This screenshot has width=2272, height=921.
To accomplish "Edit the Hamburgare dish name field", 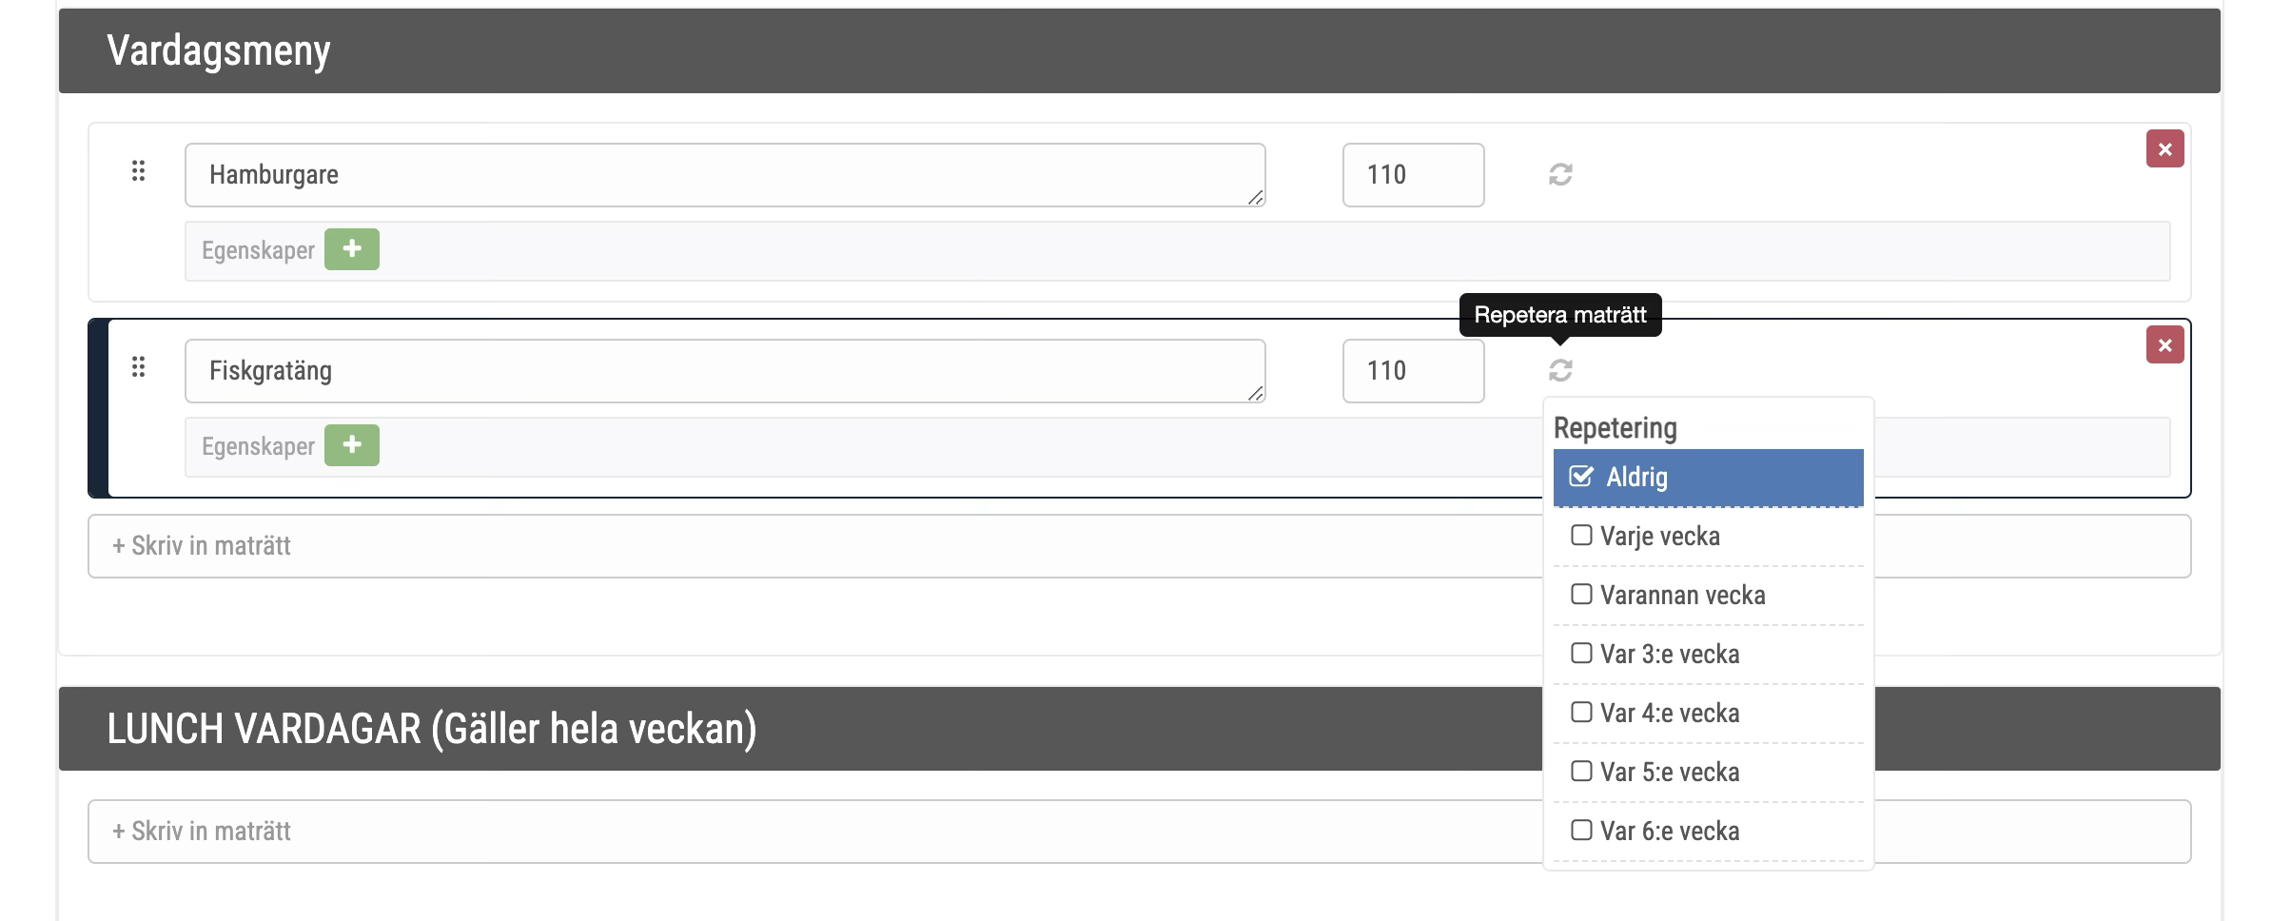I will click(723, 175).
